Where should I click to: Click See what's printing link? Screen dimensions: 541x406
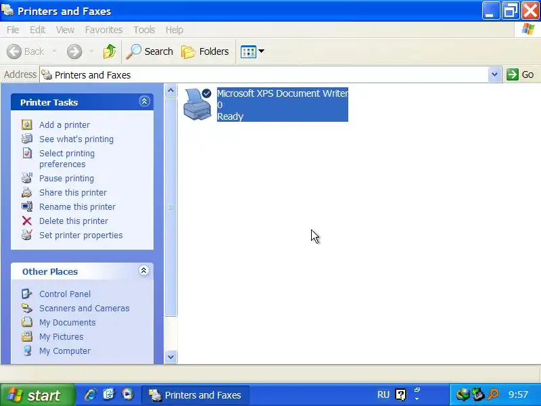click(x=76, y=139)
